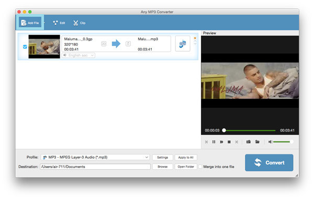The width and height of the screenshot is (314, 199).
Task: Click the Settings button
Action: (x=162, y=158)
